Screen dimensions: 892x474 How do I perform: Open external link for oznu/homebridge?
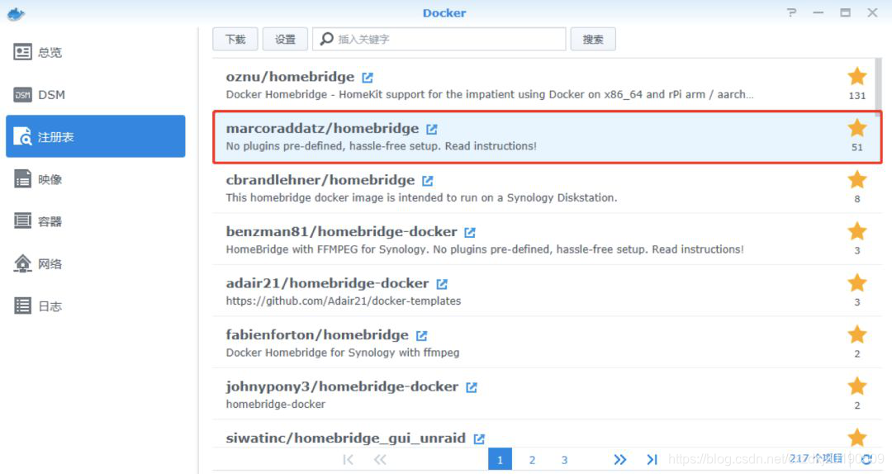click(368, 78)
